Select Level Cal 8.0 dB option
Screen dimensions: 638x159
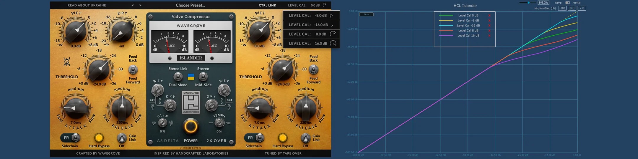[311, 34]
